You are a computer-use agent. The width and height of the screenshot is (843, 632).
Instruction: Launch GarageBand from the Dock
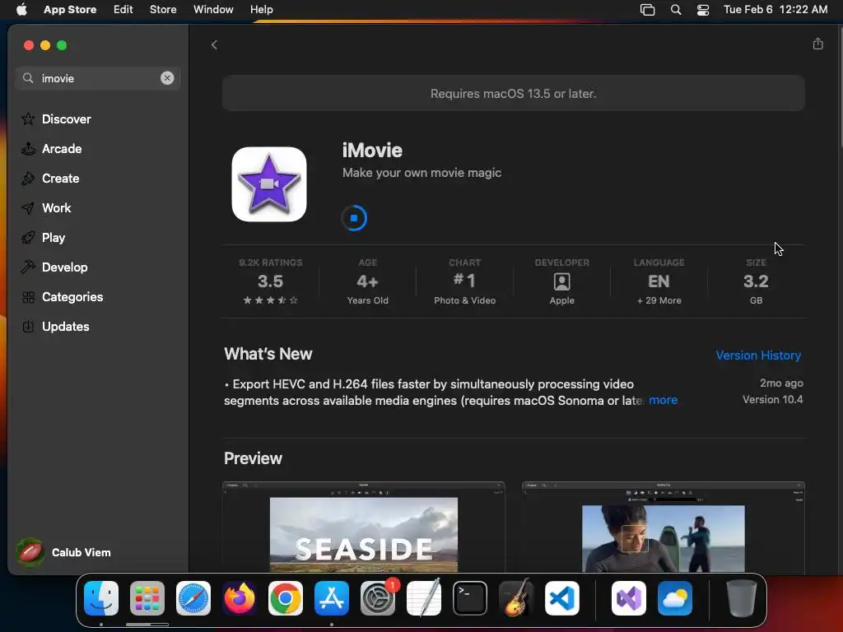pos(516,598)
